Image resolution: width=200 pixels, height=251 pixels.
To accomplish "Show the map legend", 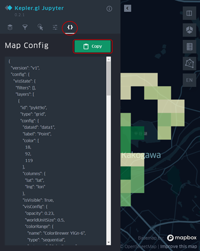I will click(189, 47).
